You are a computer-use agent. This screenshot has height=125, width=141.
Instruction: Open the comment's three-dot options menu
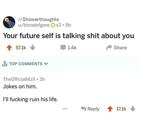click(x=65, y=109)
